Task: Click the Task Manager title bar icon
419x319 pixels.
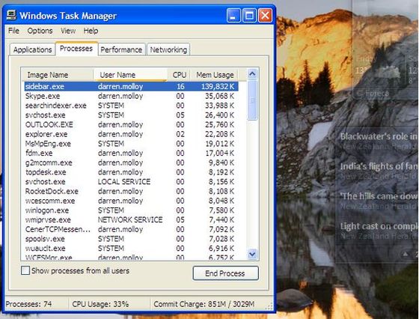Action: tap(11, 15)
